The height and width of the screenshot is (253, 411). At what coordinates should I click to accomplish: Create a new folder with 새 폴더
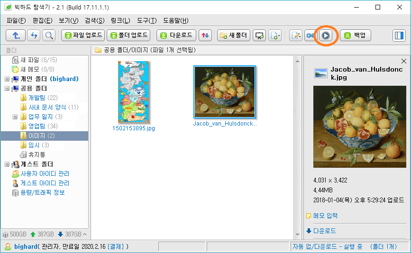(x=234, y=36)
